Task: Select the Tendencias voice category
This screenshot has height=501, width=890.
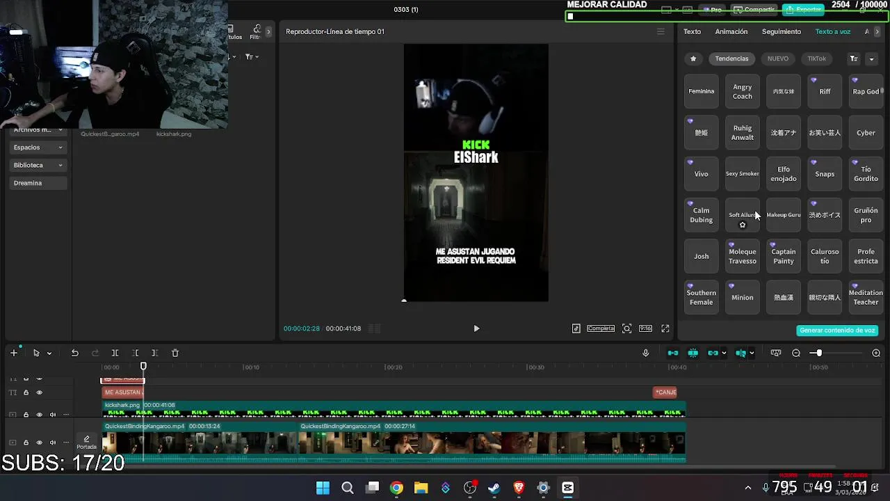Action: (731, 58)
